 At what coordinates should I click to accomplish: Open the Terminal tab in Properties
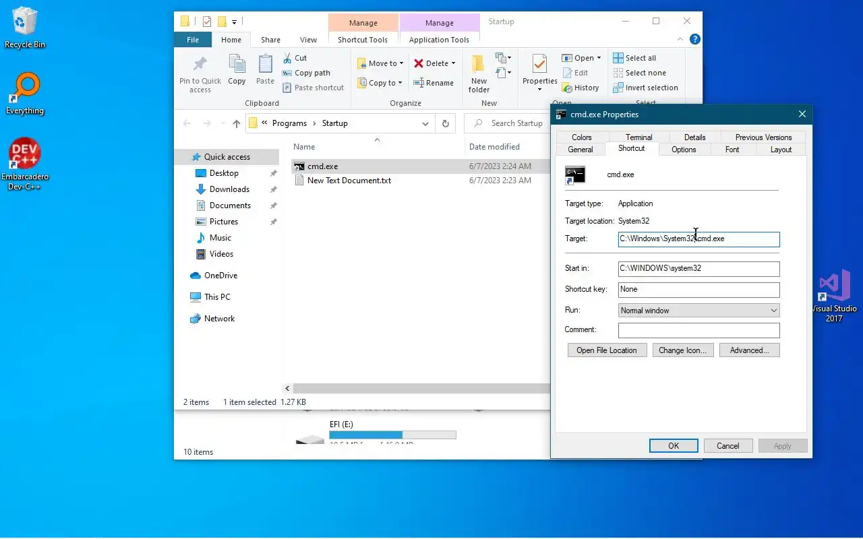point(638,137)
